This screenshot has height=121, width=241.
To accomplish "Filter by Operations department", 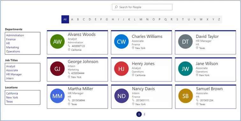I will (x=13, y=51).
